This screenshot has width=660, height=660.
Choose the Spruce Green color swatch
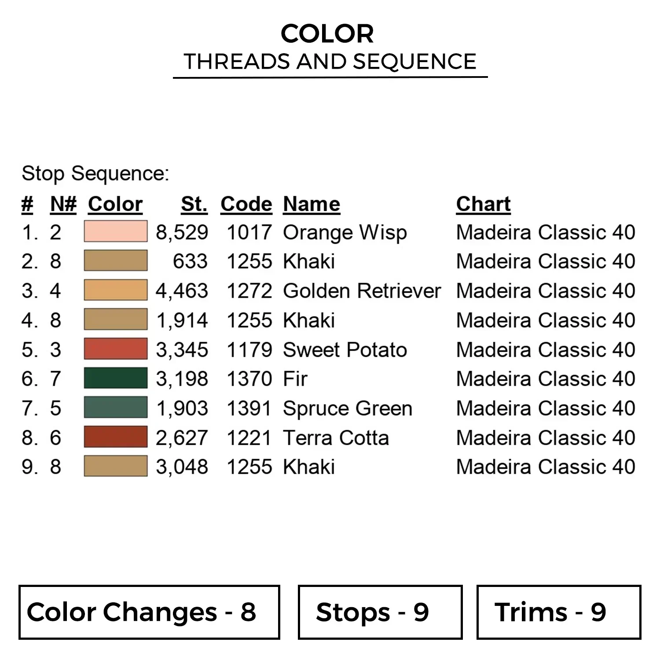tap(115, 407)
